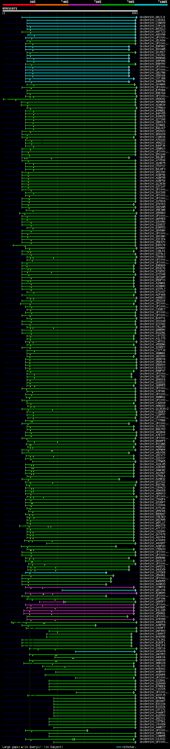Select hit label UniRef100_Q4R5P7
Screen dimensions: 170x749
click(152, 602)
